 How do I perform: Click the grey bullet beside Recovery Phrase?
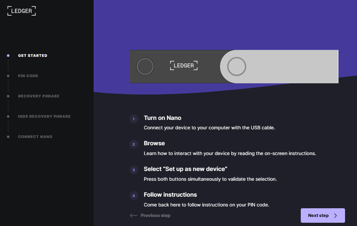tap(8, 96)
